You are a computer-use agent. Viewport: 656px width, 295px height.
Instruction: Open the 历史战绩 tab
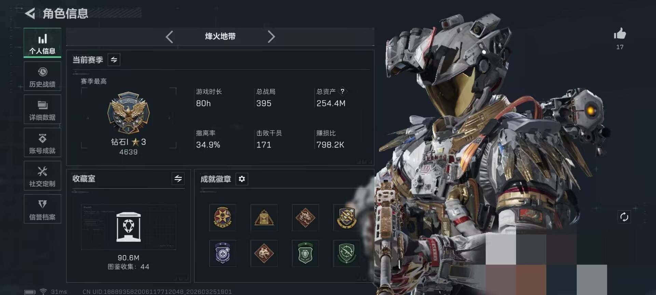(42, 76)
